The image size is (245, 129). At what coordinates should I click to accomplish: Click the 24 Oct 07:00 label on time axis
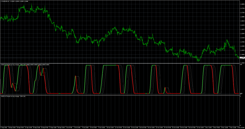(x=167, y=127)
